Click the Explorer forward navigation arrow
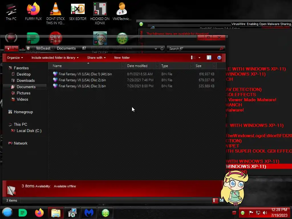292x219 pixels. point(15,48)
